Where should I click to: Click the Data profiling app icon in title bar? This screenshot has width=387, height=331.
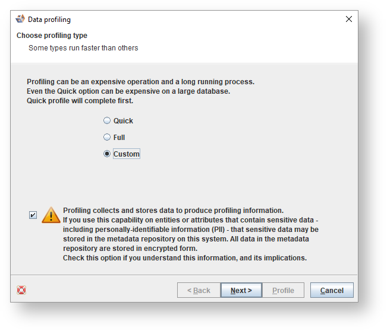click(20, 19)
